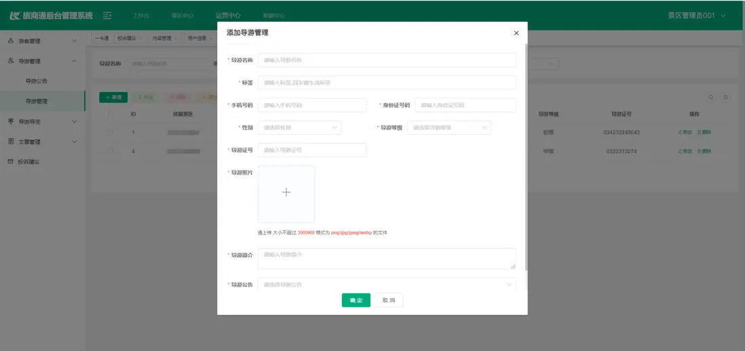Click the round search icon above the table
This screenshot has height=351, width=745.
click(x=711, y=98)
